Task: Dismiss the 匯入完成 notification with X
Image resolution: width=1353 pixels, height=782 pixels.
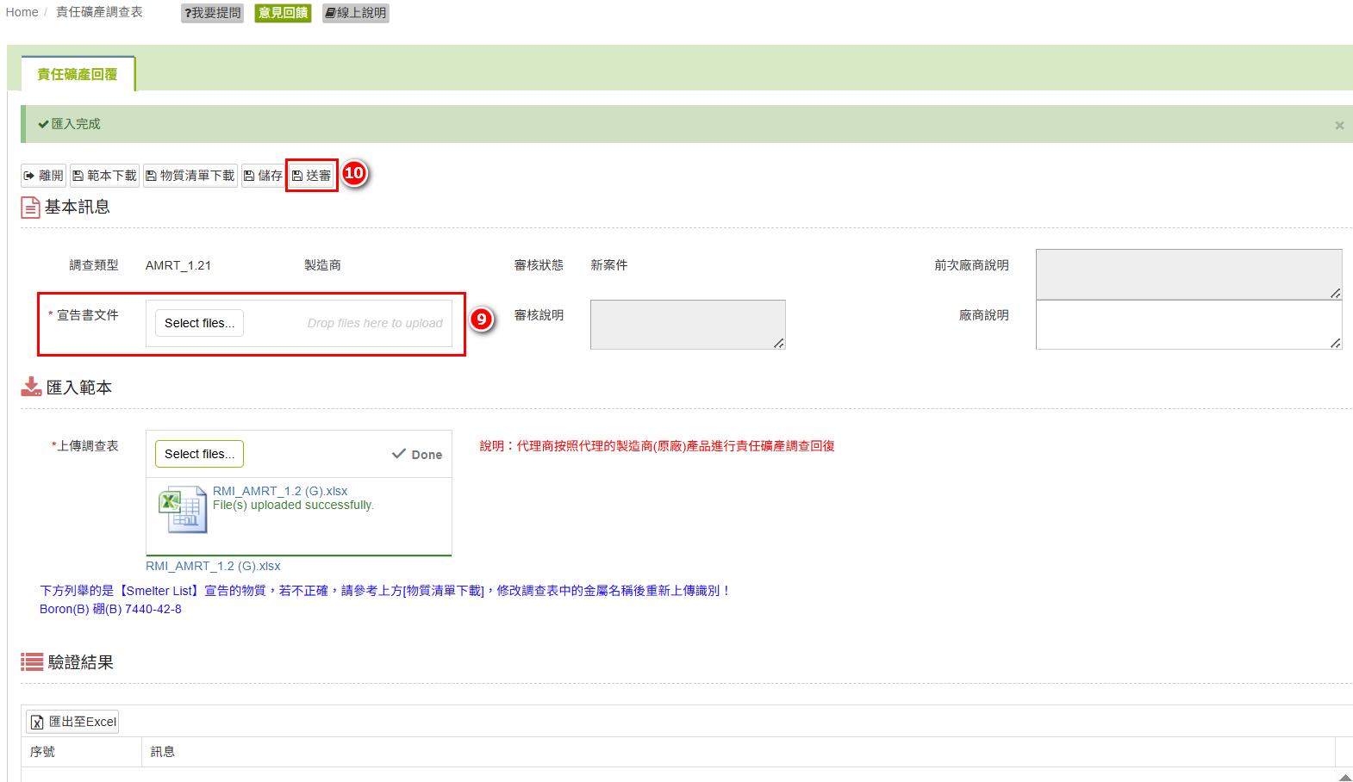Action: (1339, 126)
